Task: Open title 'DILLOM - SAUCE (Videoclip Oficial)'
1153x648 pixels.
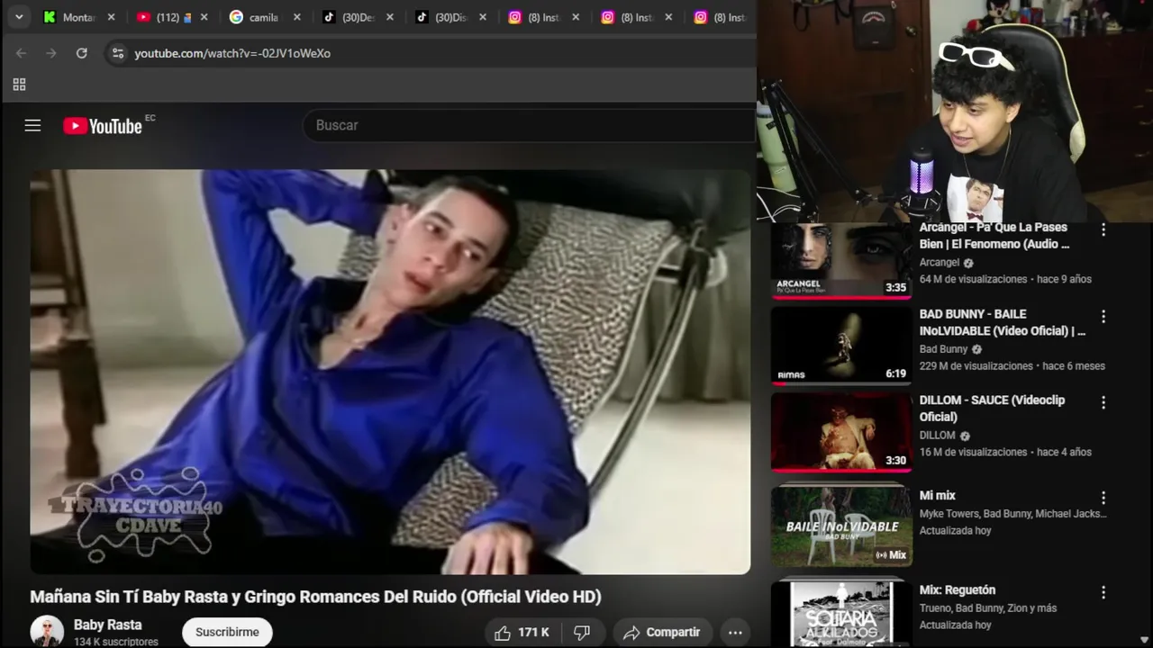Action: tap(992, 409)
